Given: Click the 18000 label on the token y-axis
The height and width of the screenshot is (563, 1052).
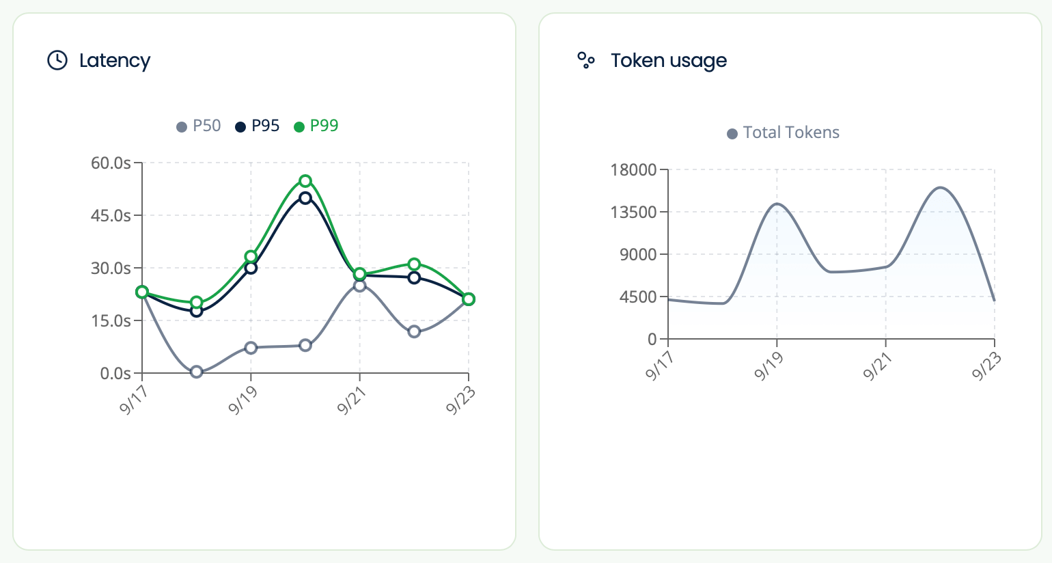Looking at the screenshot, I should (x=633, y=169).
